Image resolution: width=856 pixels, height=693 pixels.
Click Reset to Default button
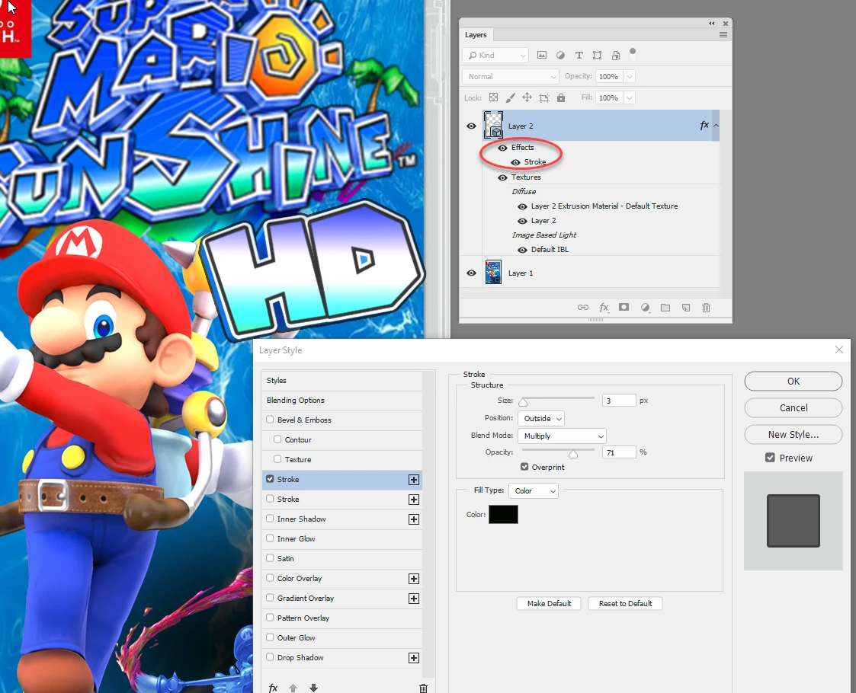[625, 604]
